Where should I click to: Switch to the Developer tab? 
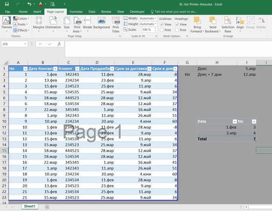pos(137,12)
